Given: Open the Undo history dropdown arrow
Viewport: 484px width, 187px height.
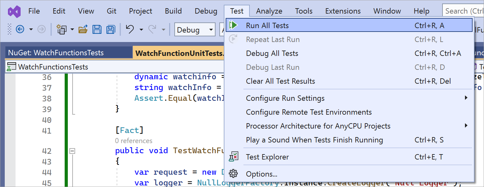Looking at the screenshot, I should coord(141,30).
